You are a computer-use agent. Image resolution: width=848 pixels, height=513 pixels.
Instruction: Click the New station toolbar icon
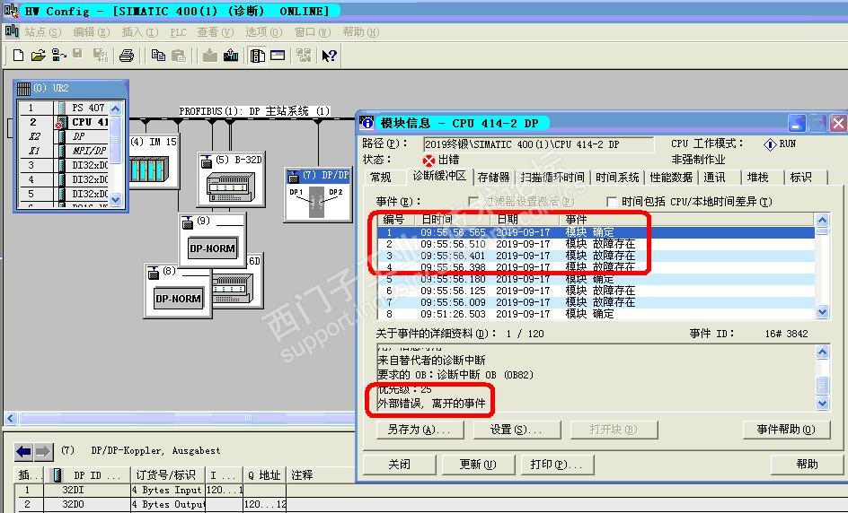tap(18, 55)
